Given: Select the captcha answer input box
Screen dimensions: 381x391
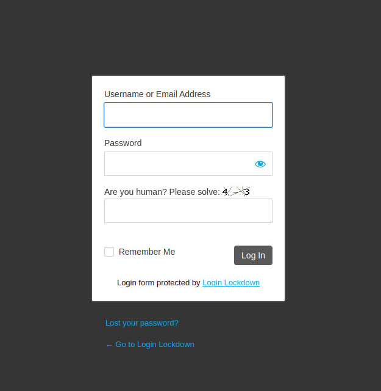Looking at the screenshot, I should 188,211.
